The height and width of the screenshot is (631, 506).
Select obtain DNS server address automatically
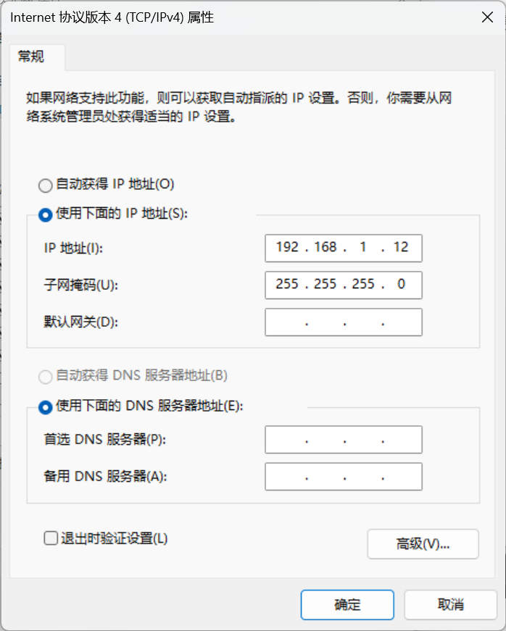point(44,376)
